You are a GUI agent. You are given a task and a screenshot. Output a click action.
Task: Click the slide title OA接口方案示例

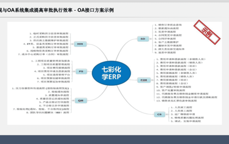[96, 10]
